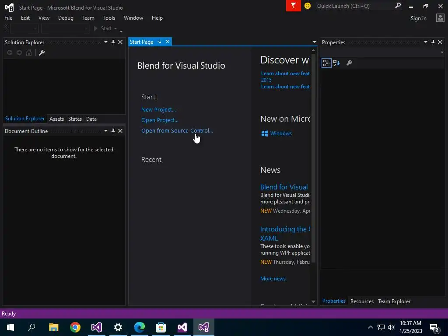Send feedback with the smiley icon

click(308, 6)
